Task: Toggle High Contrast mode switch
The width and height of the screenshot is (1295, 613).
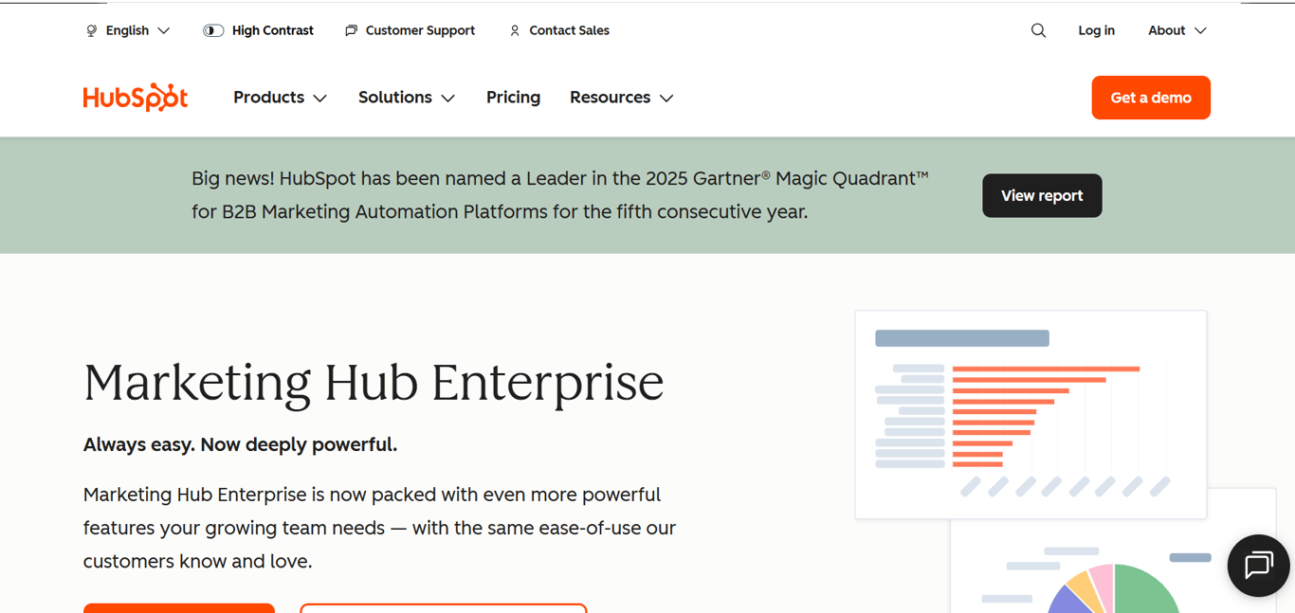Action: click(x=213, y=30)
